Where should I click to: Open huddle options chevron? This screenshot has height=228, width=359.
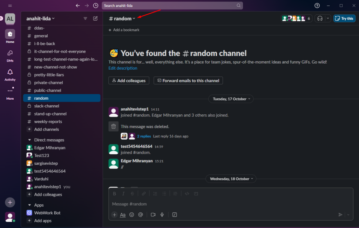click(x=328, y=19)
